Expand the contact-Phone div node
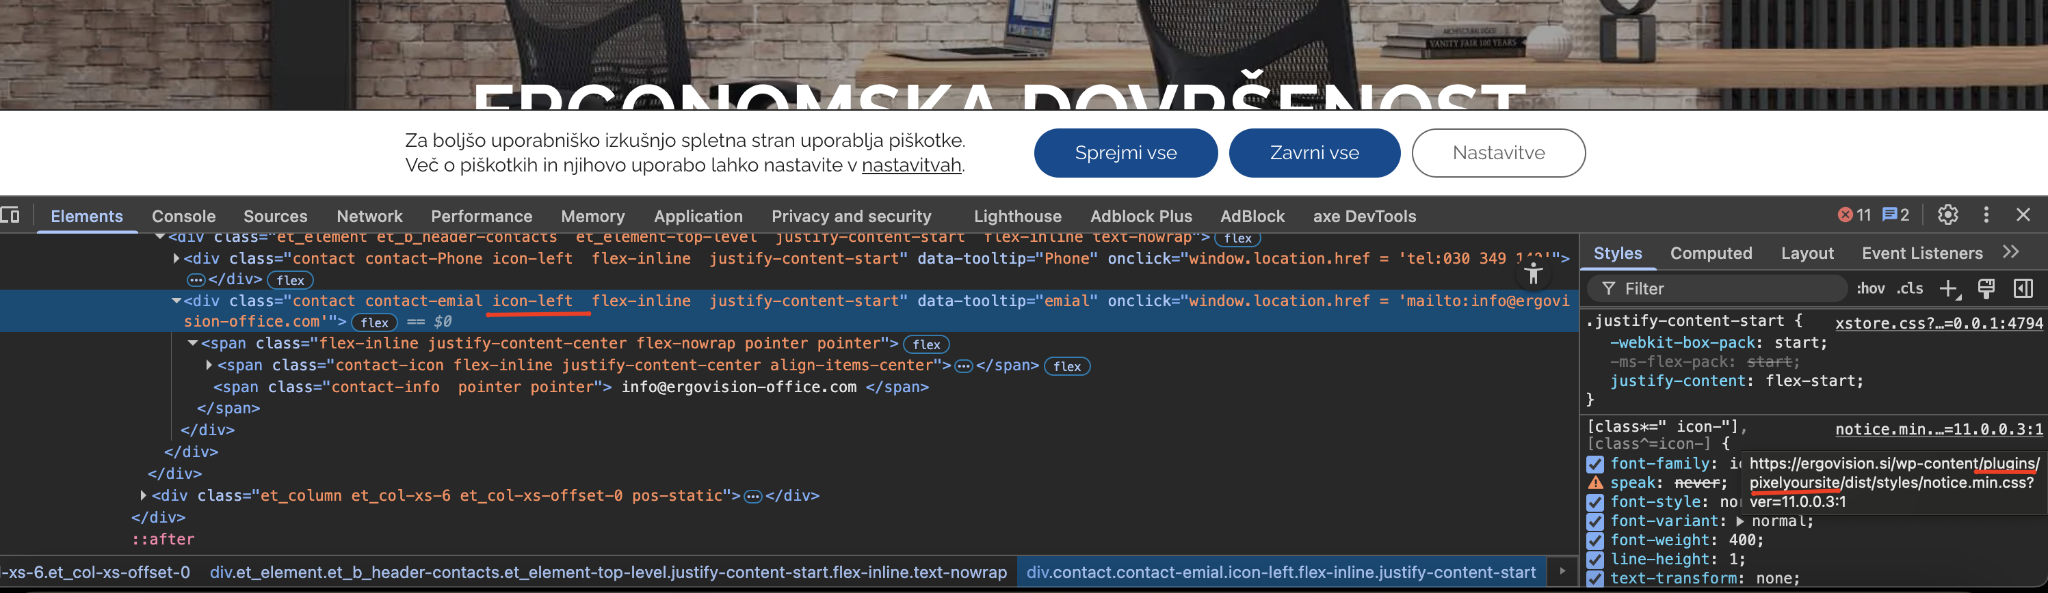 point(176,258)
